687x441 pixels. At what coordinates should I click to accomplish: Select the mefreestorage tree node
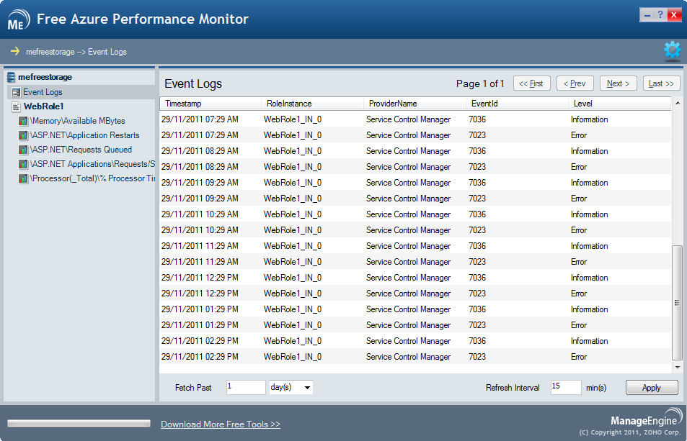click(45, 78)
